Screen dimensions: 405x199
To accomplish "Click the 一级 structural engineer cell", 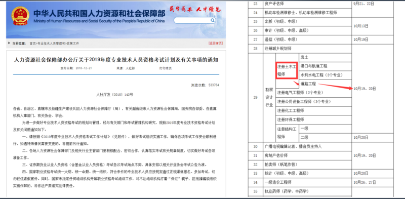I will coord(326,129).
